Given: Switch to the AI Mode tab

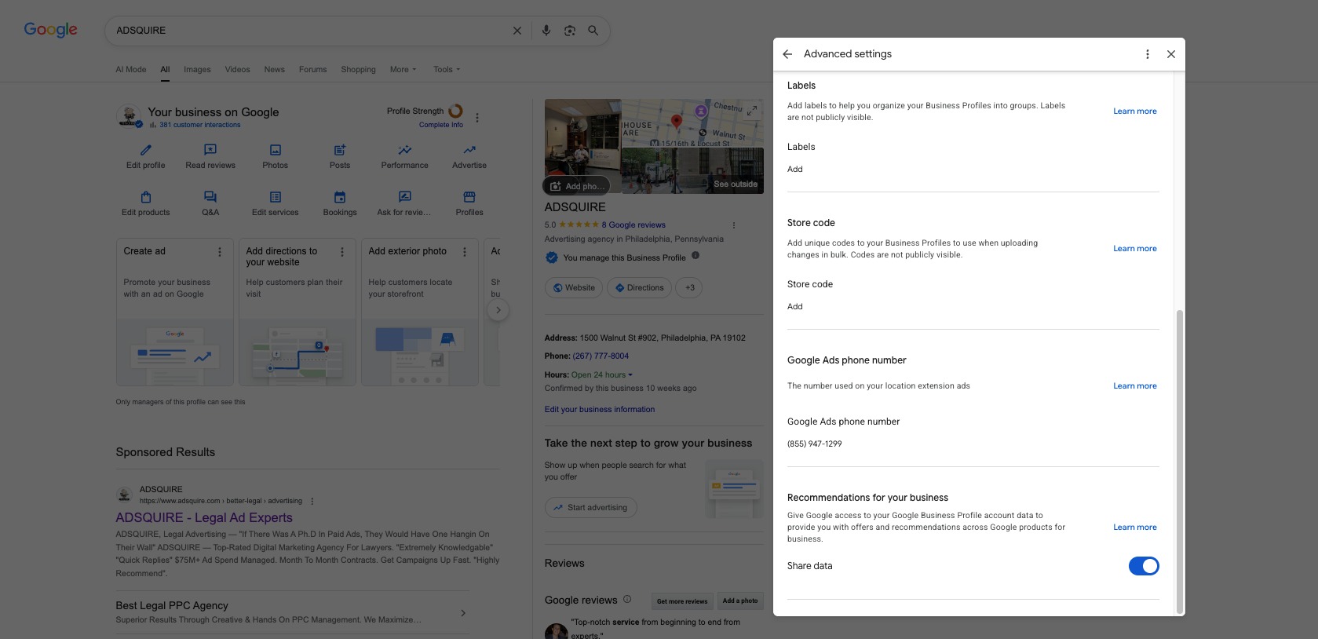Looking at the screenshot, I should 131,69.
